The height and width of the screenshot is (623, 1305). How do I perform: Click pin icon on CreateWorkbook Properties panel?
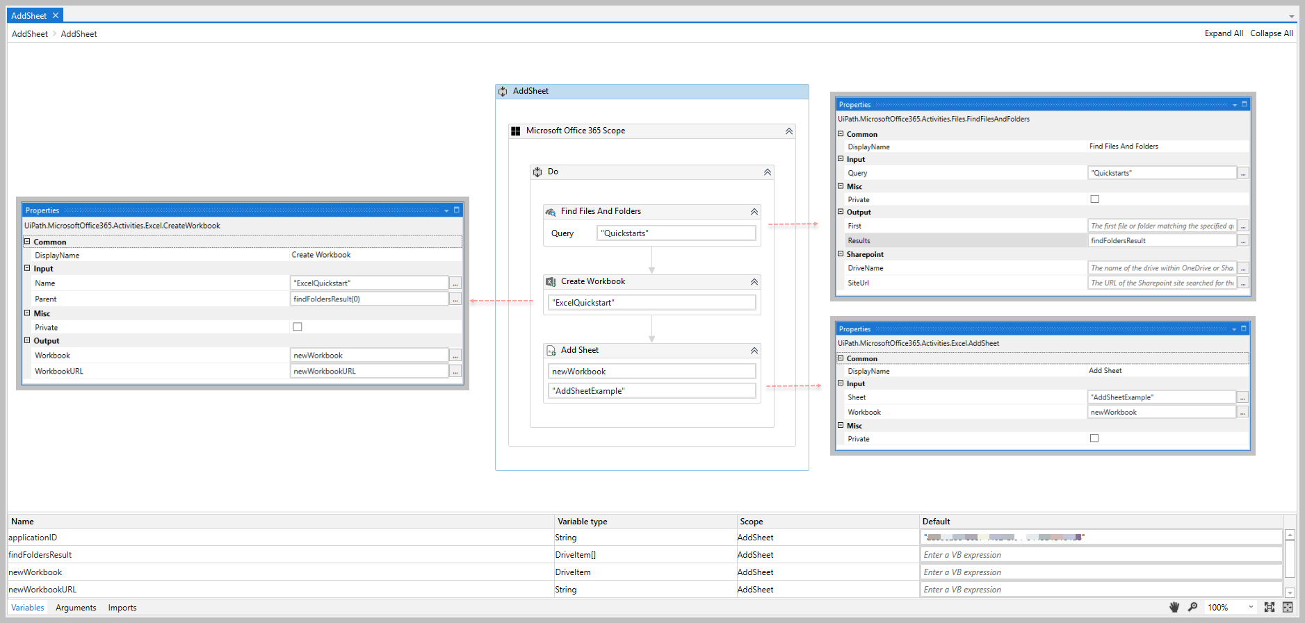457,210
